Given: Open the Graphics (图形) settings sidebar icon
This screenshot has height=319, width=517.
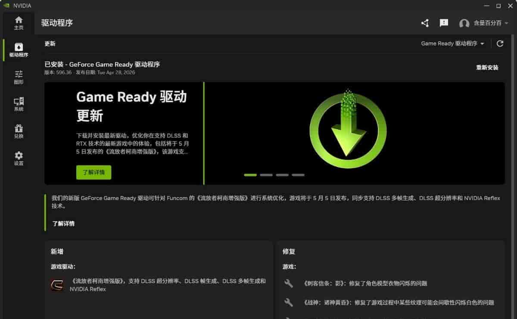Looking at the screenshot, I should coord(19,77).
